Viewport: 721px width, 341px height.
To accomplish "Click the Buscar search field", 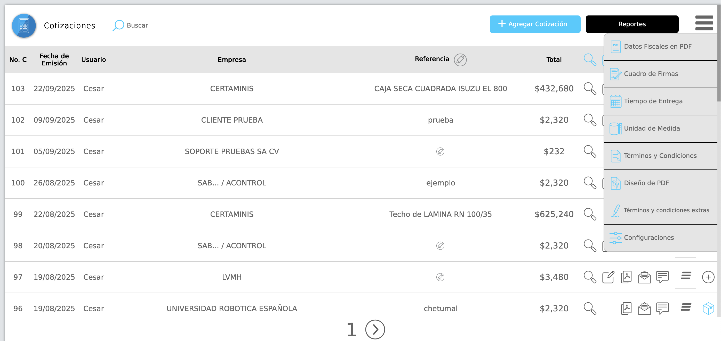I will click(137, 25).
